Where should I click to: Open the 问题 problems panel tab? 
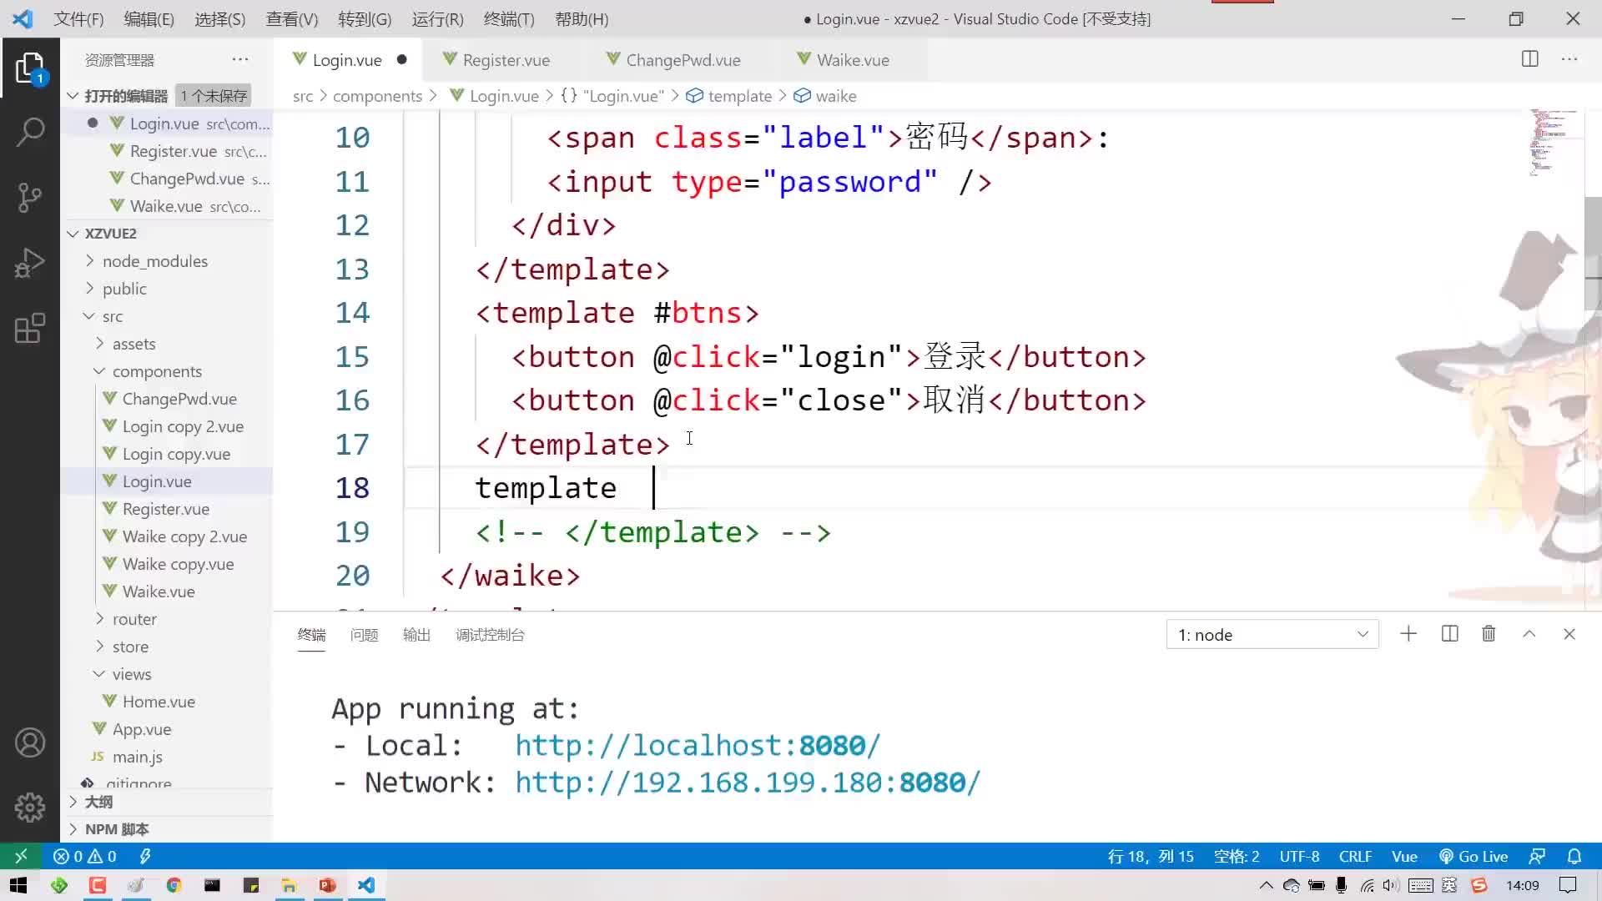click(364, 635)
